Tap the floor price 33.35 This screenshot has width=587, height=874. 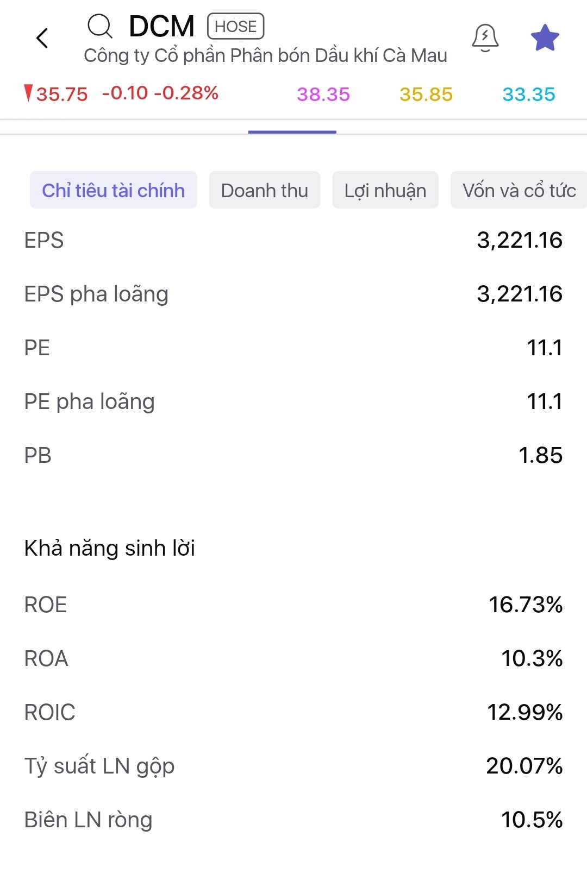528,95
